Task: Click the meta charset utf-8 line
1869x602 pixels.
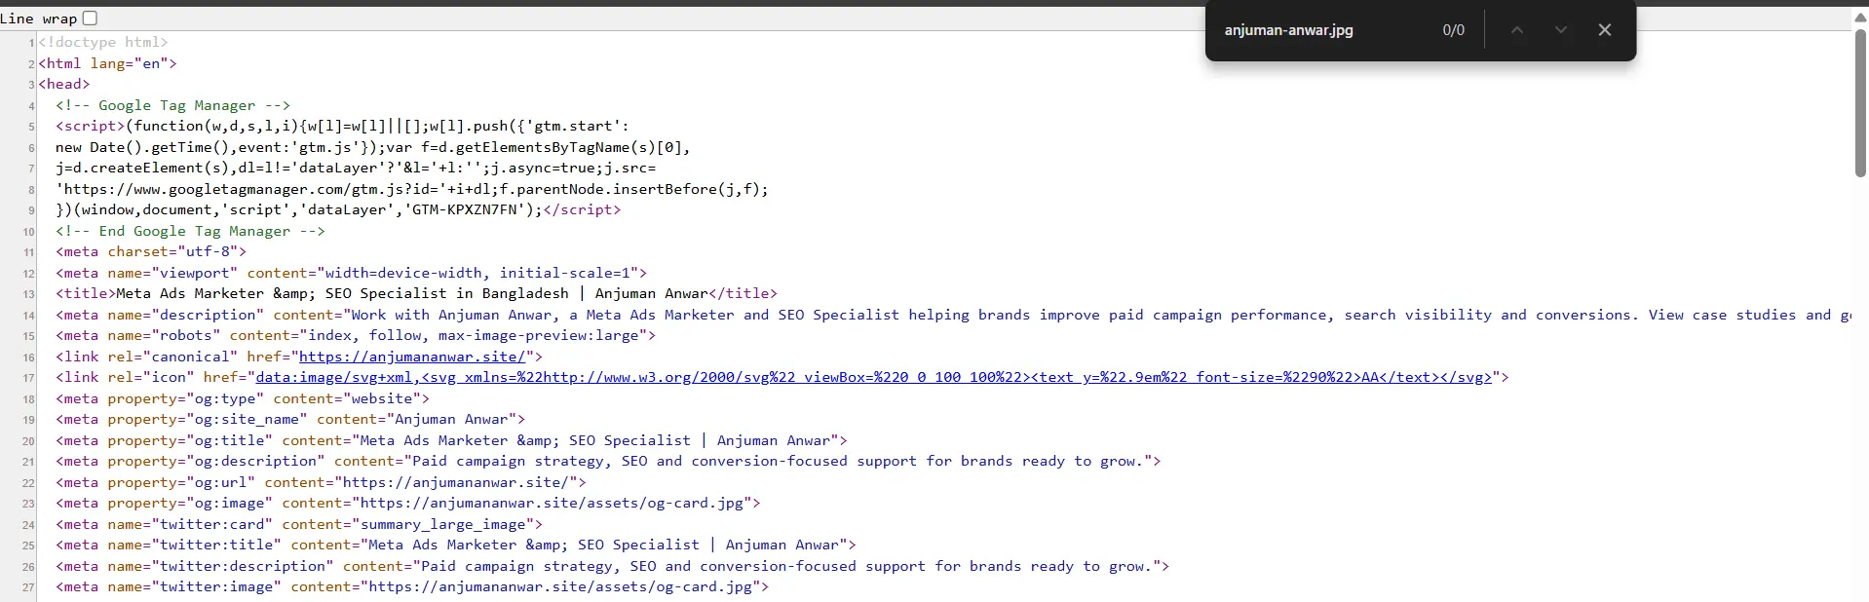Action: tap(151, 251)
